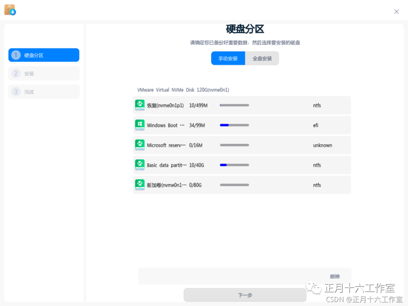408x306 pixels.
Task: Click the installer application icon top-left
Action: [x=10, y=9]
